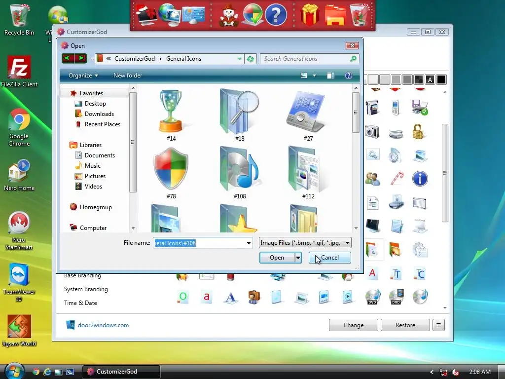The height and width of the screenshot is (379, 505).
Task: Select the users icon in CustomizerGod
Action: (372, 179)
